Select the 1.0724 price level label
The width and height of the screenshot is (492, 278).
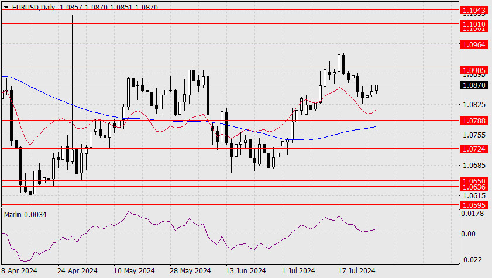[474, 149]
